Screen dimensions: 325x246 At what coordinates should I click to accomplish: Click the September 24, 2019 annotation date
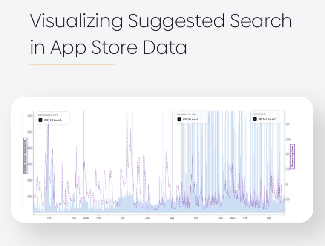pos(48,115)
